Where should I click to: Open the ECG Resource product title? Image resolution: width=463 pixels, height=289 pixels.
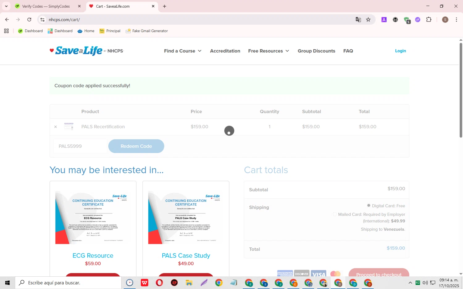tap(93, 255)
